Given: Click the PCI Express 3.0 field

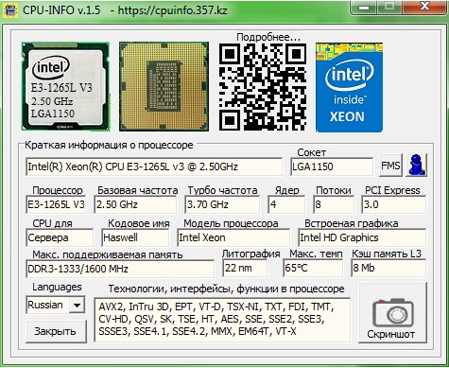Looking at the screenshot, I should pos(394,204).
